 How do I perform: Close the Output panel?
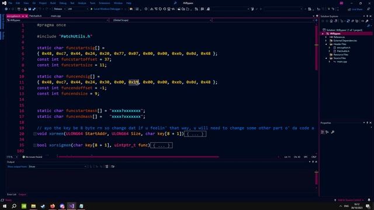[x=316, y=162]
